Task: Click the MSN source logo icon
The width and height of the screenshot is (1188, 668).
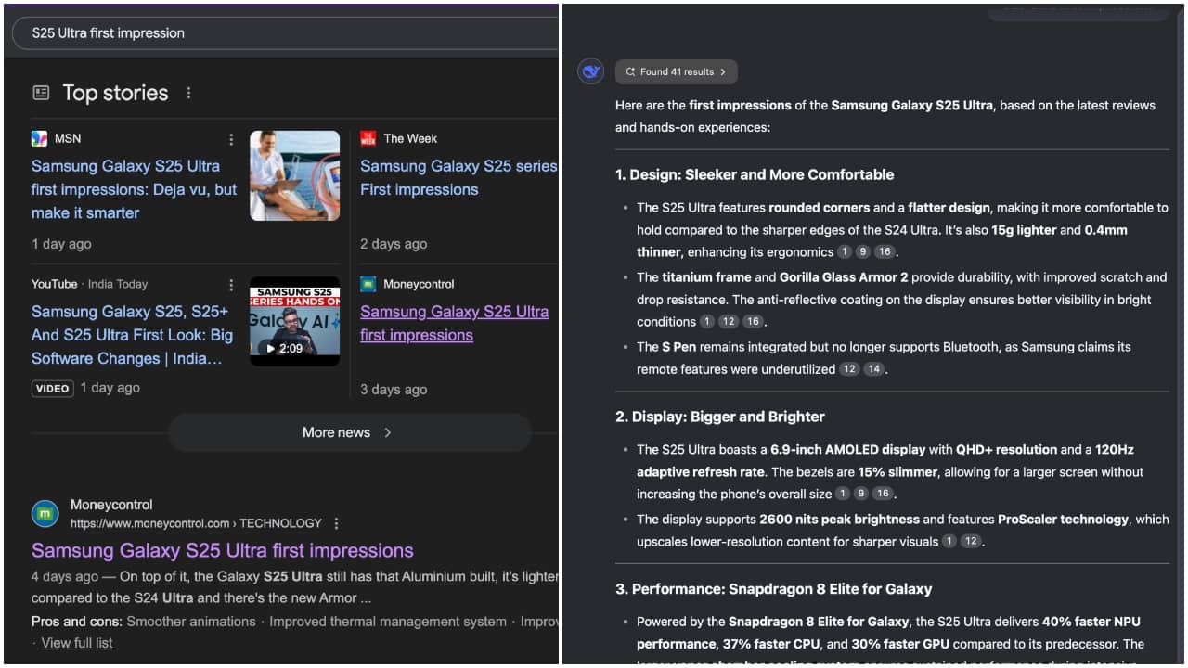Action: 39,138
